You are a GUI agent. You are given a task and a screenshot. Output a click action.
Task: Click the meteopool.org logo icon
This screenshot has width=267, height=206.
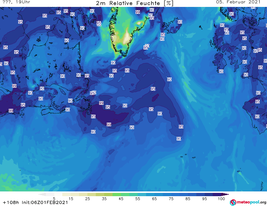pyautogui.click(x=233, y=202)
